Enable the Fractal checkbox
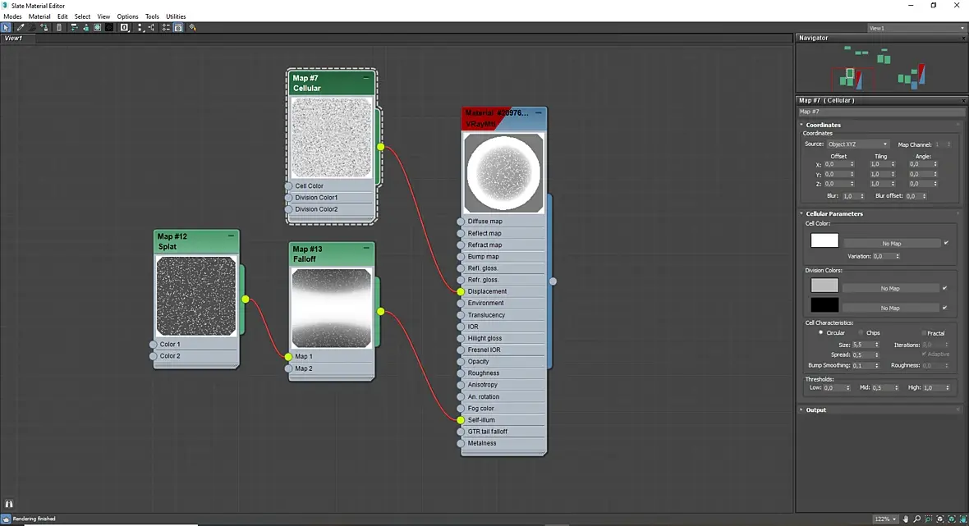 pos(924,333)
